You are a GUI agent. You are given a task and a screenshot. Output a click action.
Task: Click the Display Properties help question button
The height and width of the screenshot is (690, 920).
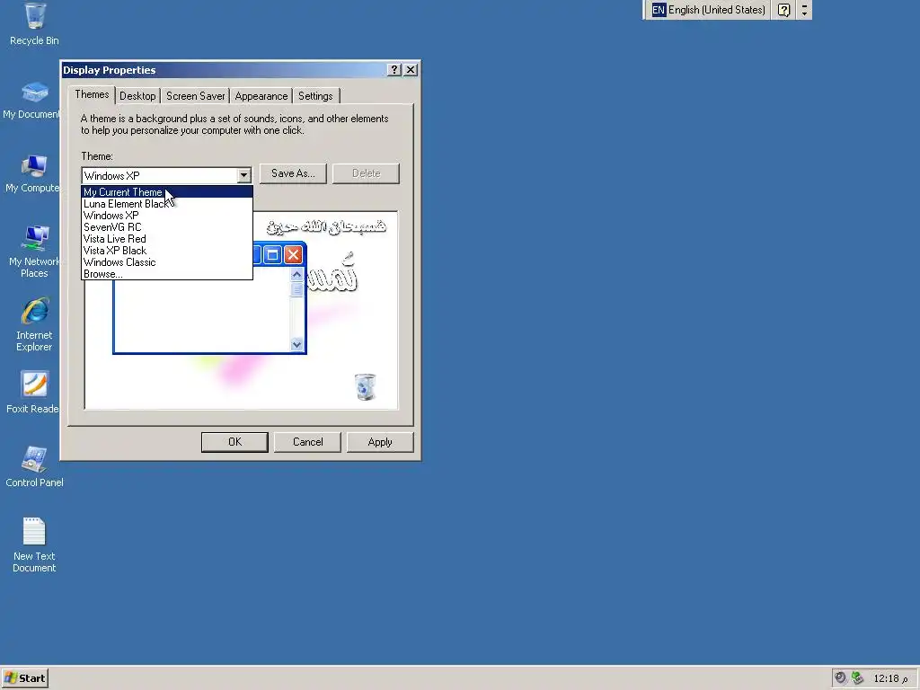tap(394, 70)
